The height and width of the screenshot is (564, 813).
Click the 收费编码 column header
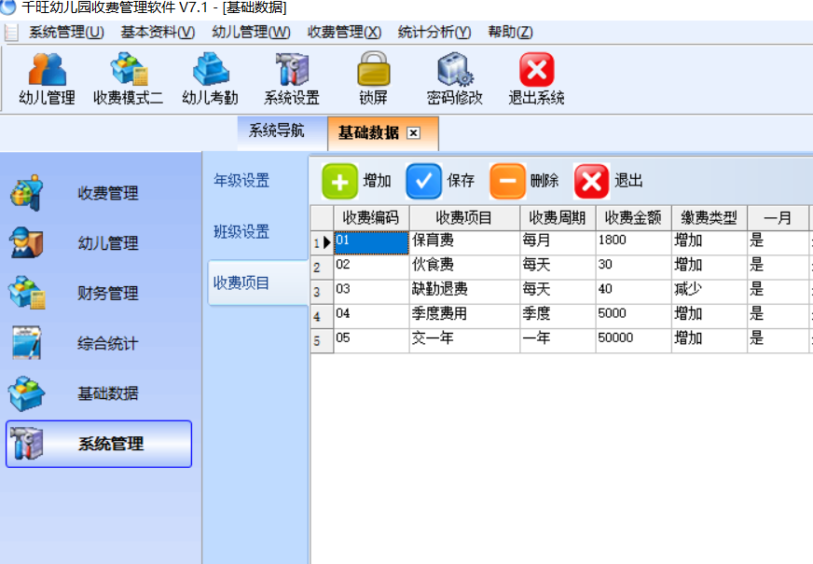click(x=371, y=218)
